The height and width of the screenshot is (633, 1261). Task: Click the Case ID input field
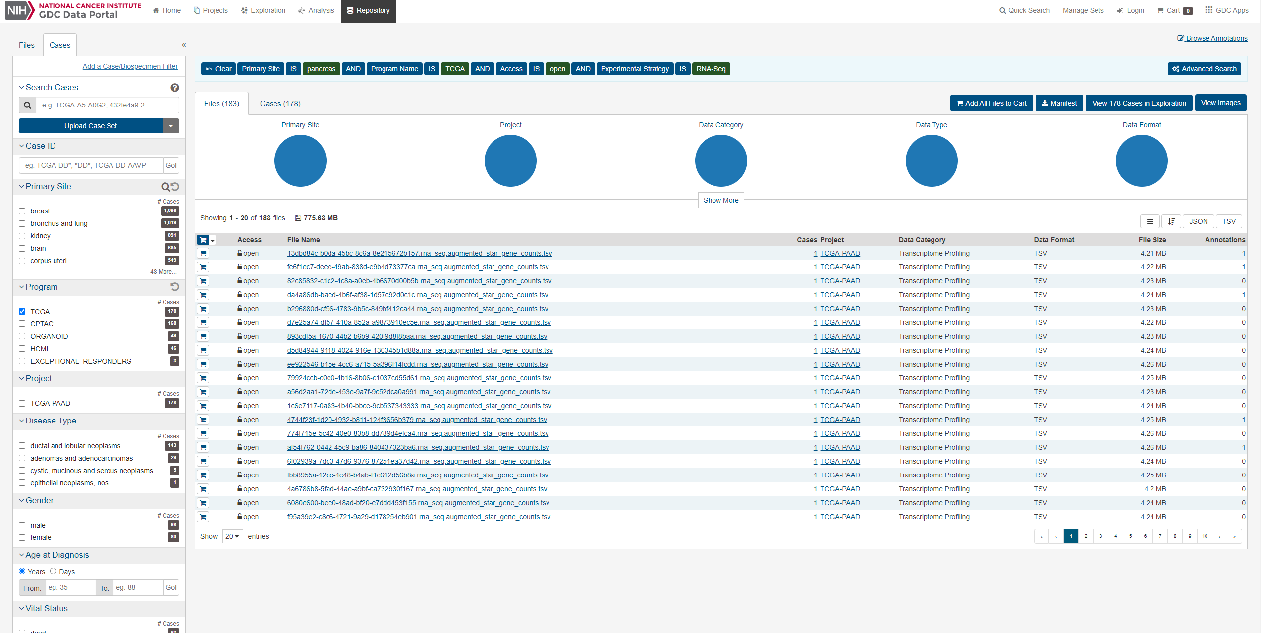click(x=91, y=165)
